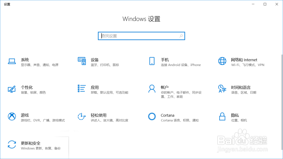Open the Cortana circle icon

[152, 116]
